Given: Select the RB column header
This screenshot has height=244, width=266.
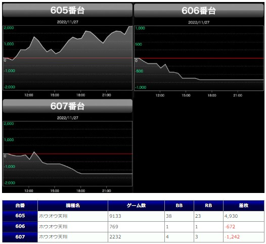Looking at the screenshot, I should click(x=208, y=206).
